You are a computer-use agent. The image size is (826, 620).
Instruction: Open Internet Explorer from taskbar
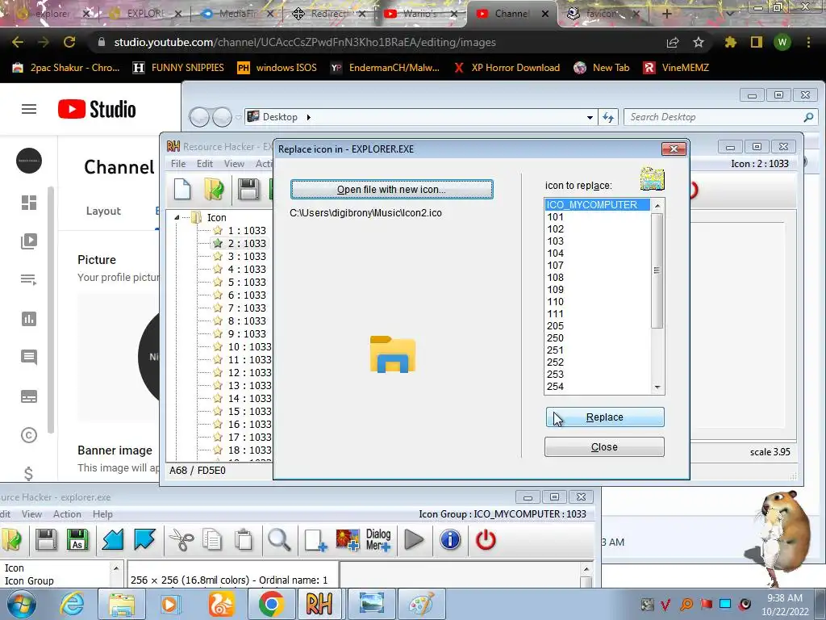(72, 604)
